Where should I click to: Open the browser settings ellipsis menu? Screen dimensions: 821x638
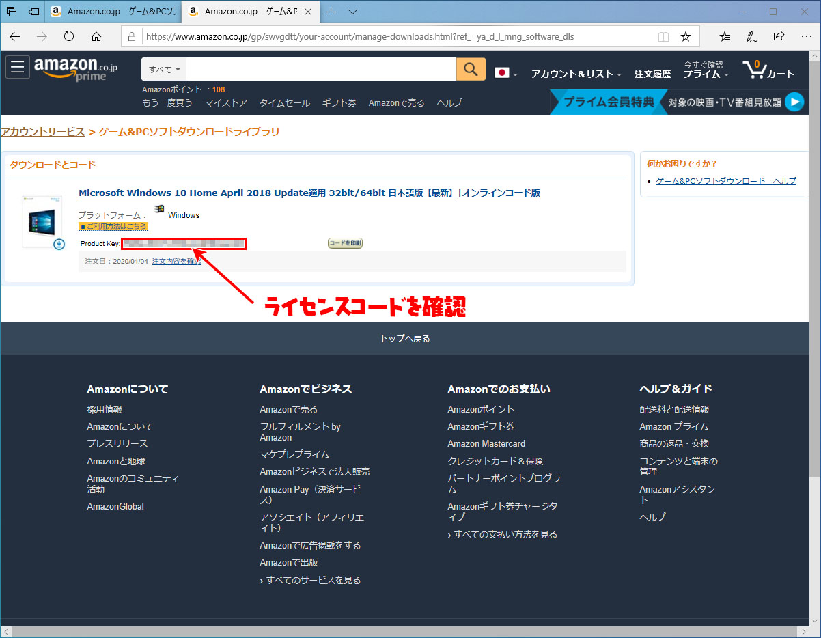point(805,37)
